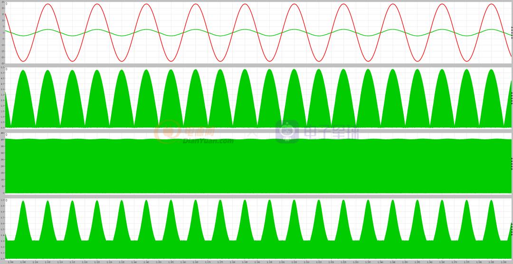
Task: Click the diamond handle of the second rectified-waveform pane
Action: (7, 69)
